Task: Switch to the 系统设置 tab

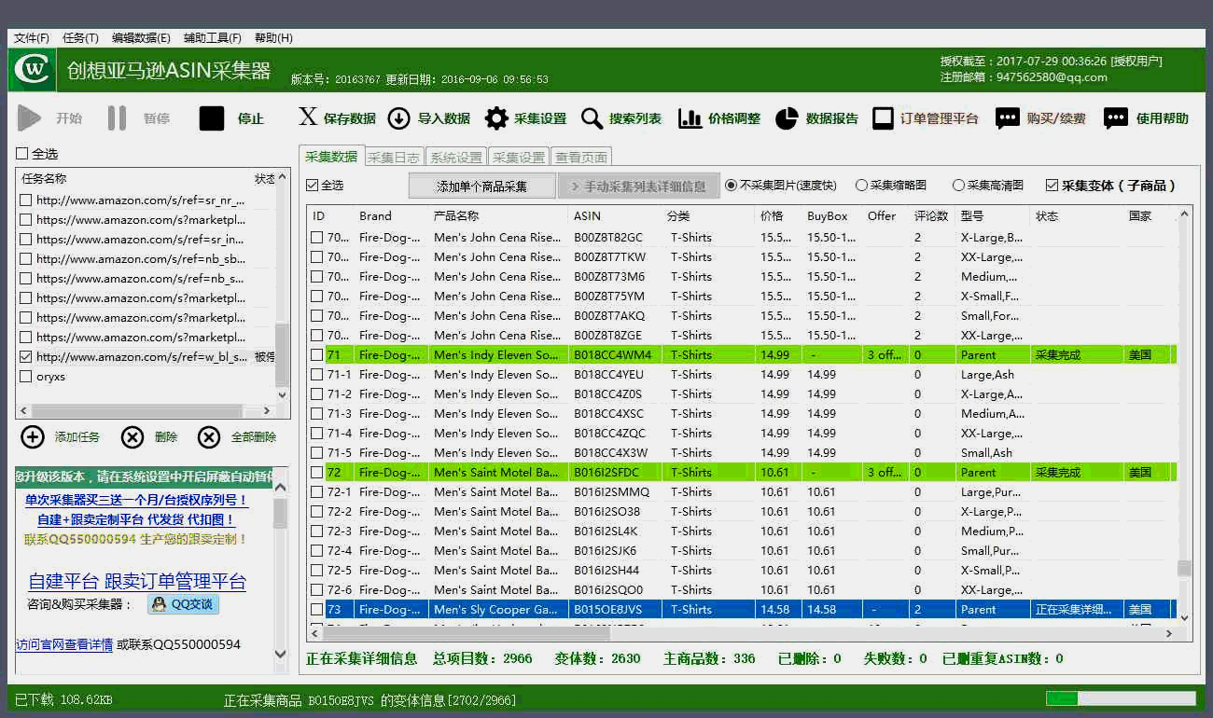Action: (x=456, y=158)
